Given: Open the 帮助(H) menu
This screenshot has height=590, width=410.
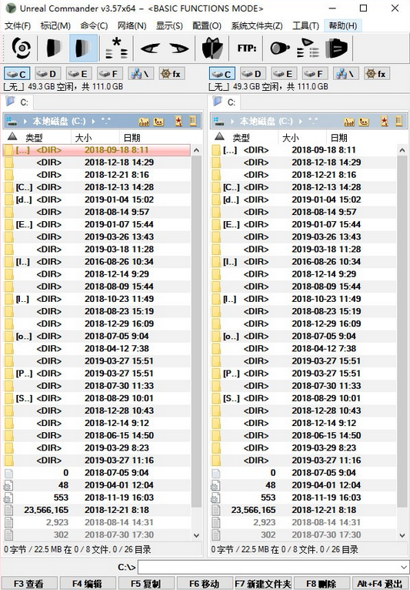Looking at the screenshot, I should point(343,26).
